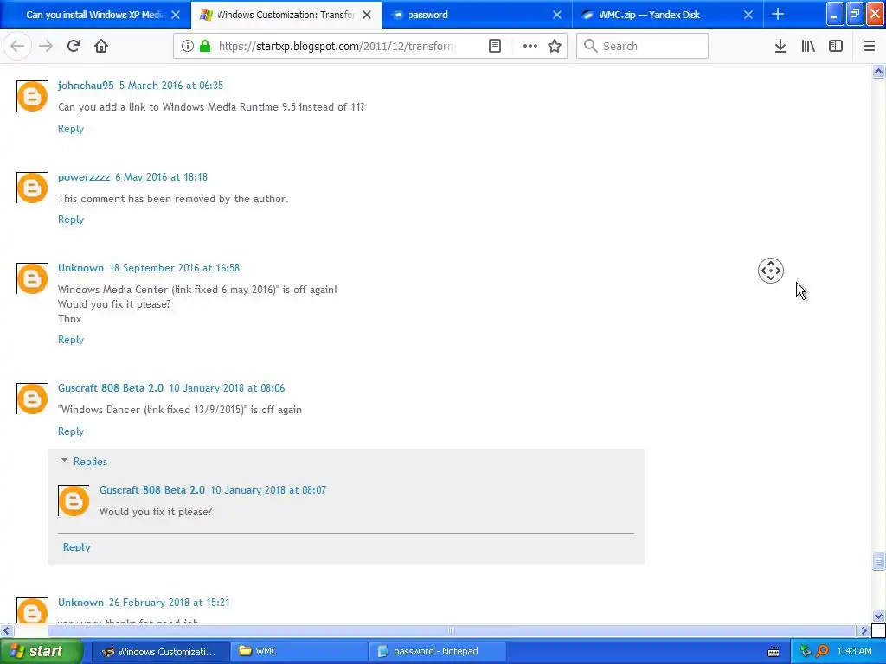Switch to password - Notepad taskbar button
This screenshot has height=664, width=886.
[438, 652]
